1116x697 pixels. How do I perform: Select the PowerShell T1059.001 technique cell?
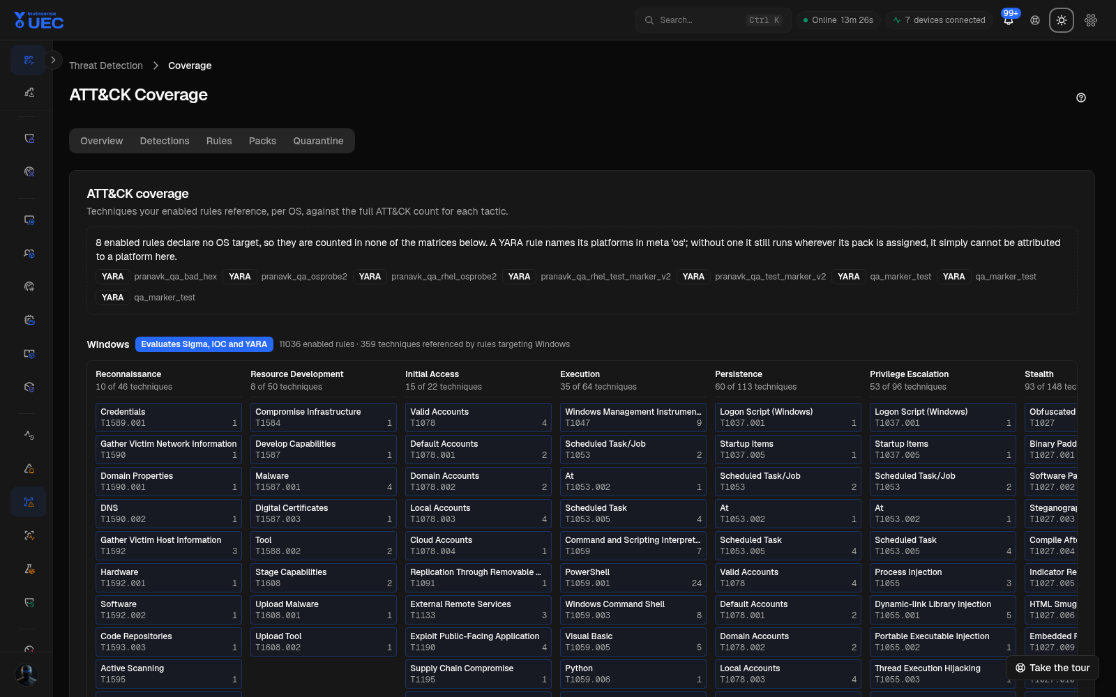click(633, 578)
